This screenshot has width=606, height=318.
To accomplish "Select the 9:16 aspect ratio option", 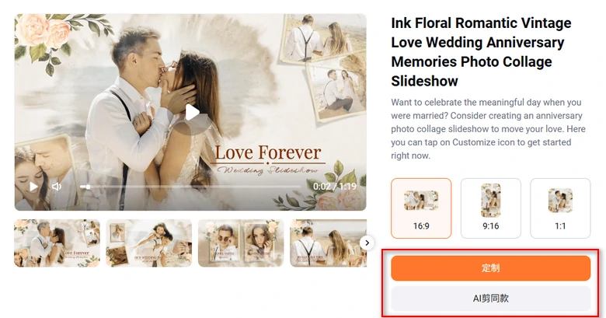I will [490, 208].
